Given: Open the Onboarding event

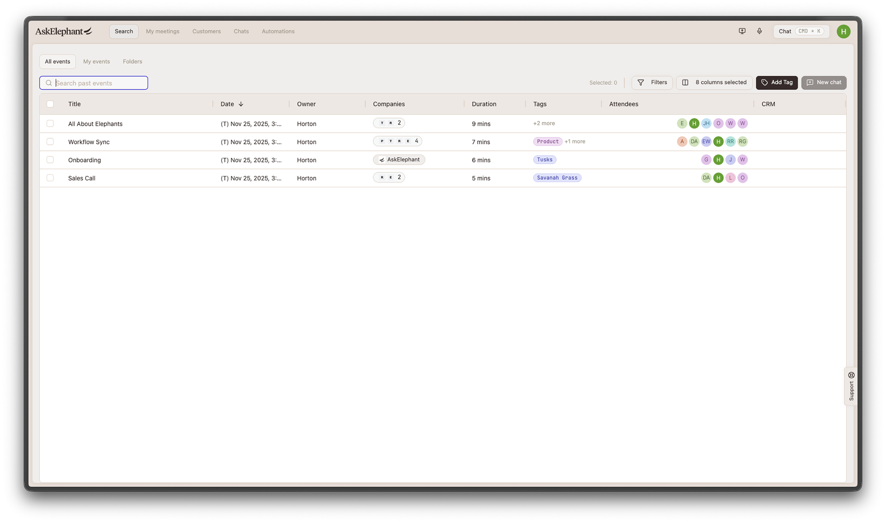Looking at the screenshot, I should pyautogui.click(x=84, y=160).
